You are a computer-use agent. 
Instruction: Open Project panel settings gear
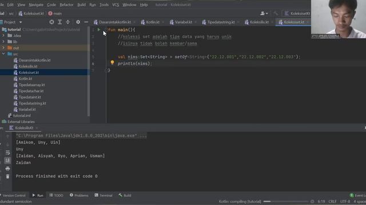pyautogui.click(x=78, y=22)
